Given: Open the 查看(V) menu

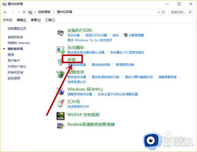Looking at the screenshot, I should [x=36, y=20].
